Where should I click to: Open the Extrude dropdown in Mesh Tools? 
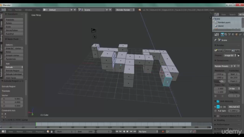(x=14, y=67)
